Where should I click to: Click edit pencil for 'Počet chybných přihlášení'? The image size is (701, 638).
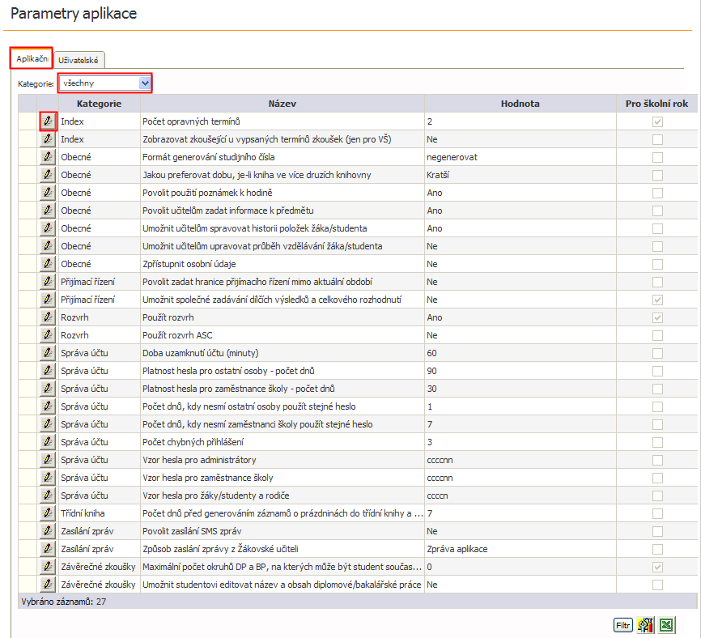pyautogui.click(x=48, y=442)
